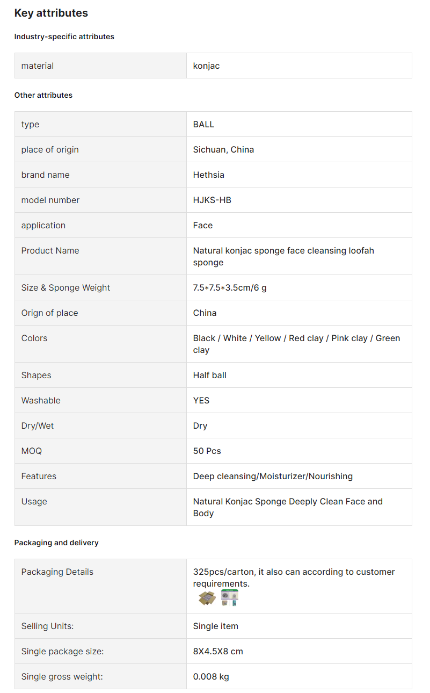Select the Washable YES value

201,400
